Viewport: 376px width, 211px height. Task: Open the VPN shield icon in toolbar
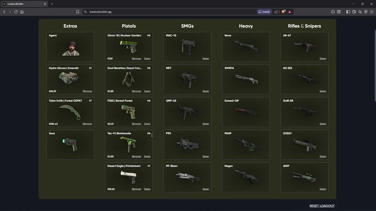click(x=366, y=12)
